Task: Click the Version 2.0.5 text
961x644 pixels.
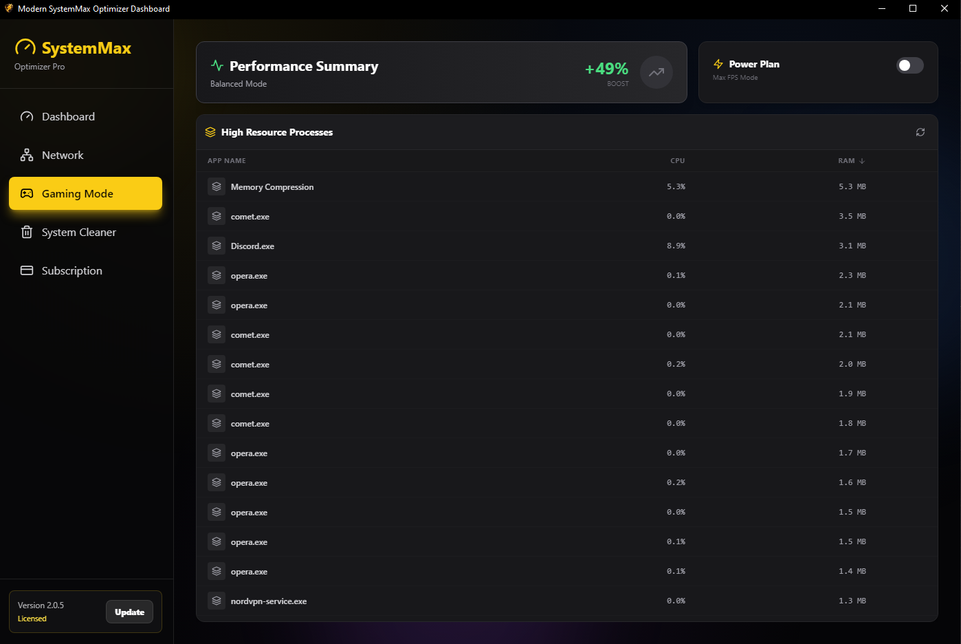Action: [x=41, y=605]
